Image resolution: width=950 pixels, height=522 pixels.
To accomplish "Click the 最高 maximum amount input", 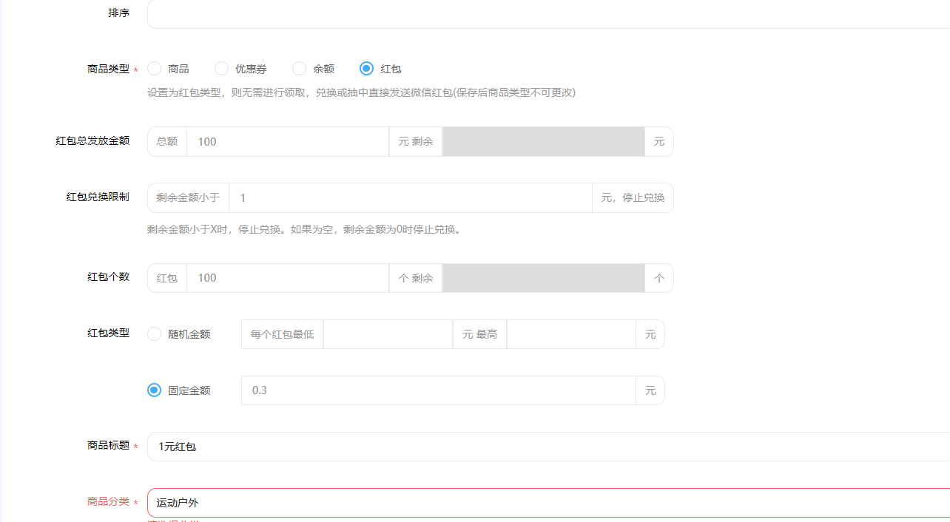I will 571,333.
